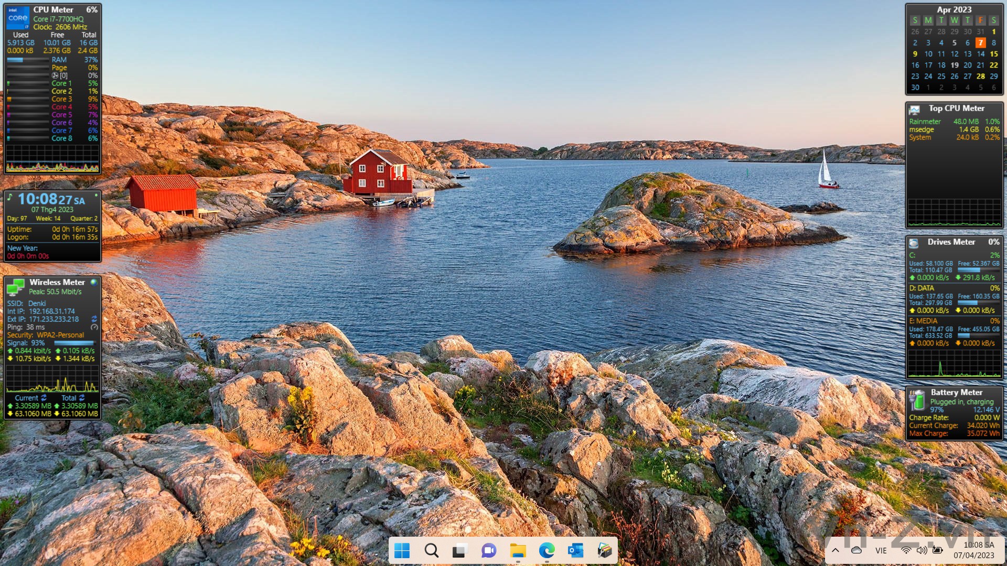Open Wi-Fi network tray icon
The height and width of the screenshot is (566, 1007).
906,550
